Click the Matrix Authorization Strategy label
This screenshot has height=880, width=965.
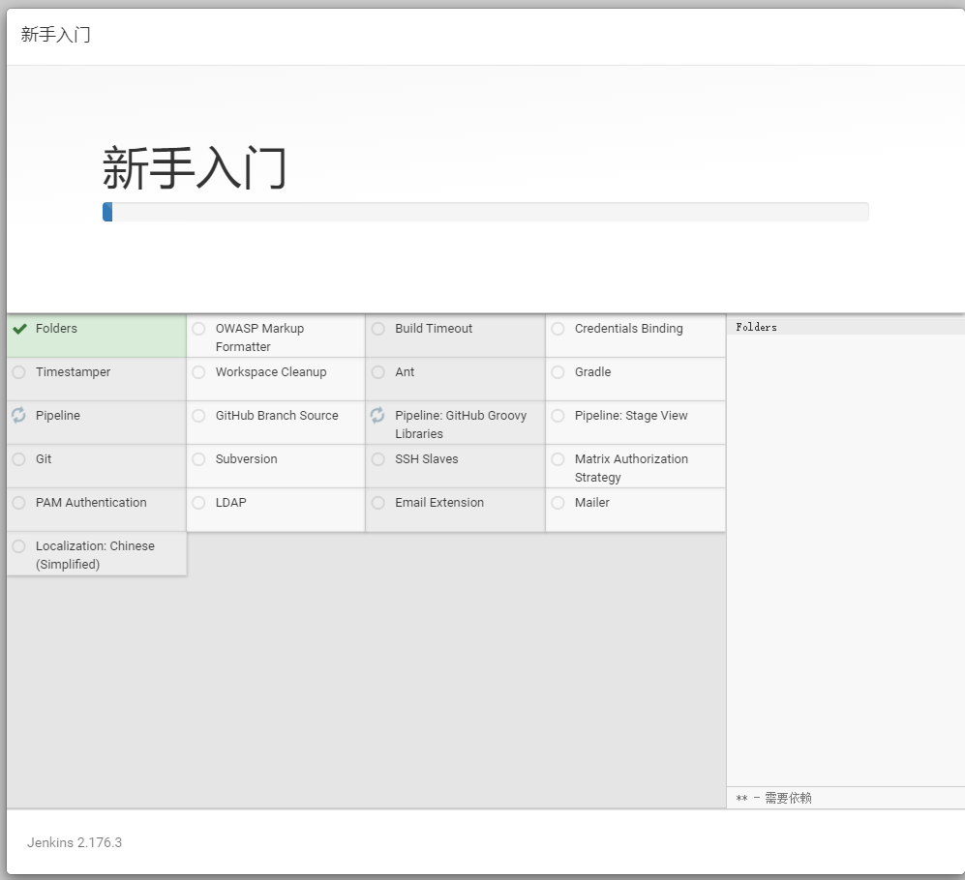click(631, 468)
